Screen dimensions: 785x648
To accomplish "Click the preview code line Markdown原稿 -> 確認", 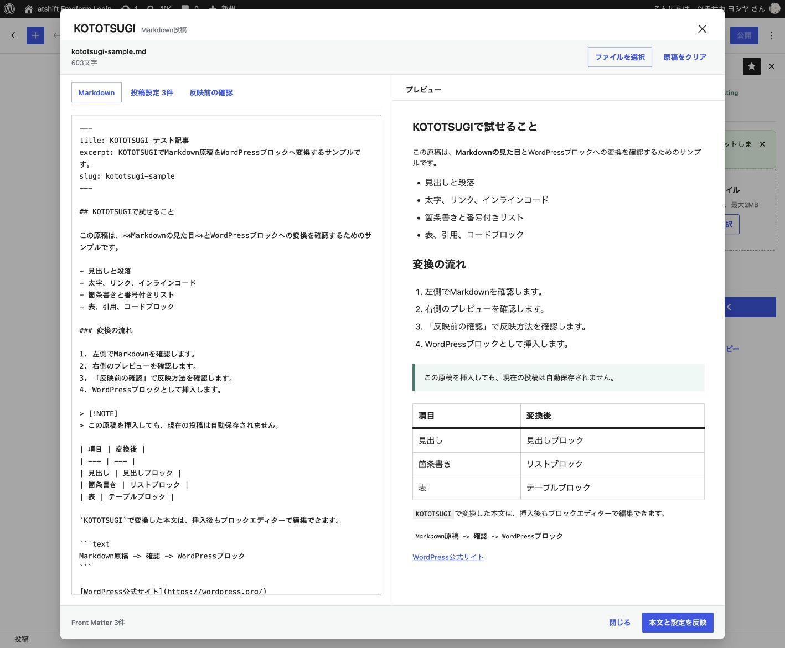I will pos(489,536).
